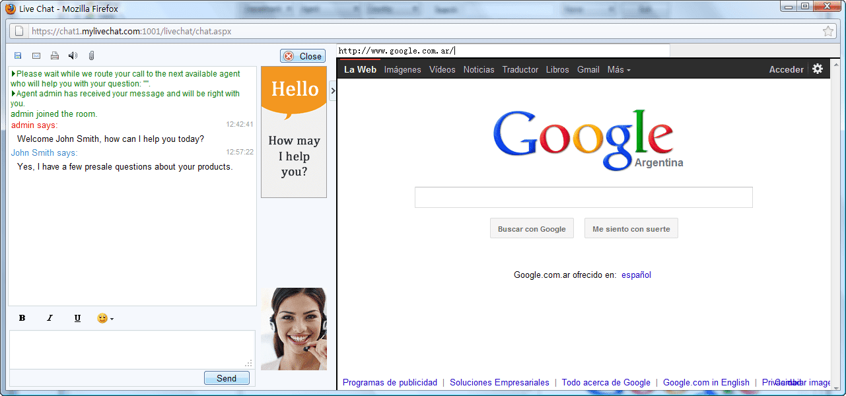Viewport: 846px width, 396px height.
Task: Click the support agent photo
Action: [x=294, y=329]
